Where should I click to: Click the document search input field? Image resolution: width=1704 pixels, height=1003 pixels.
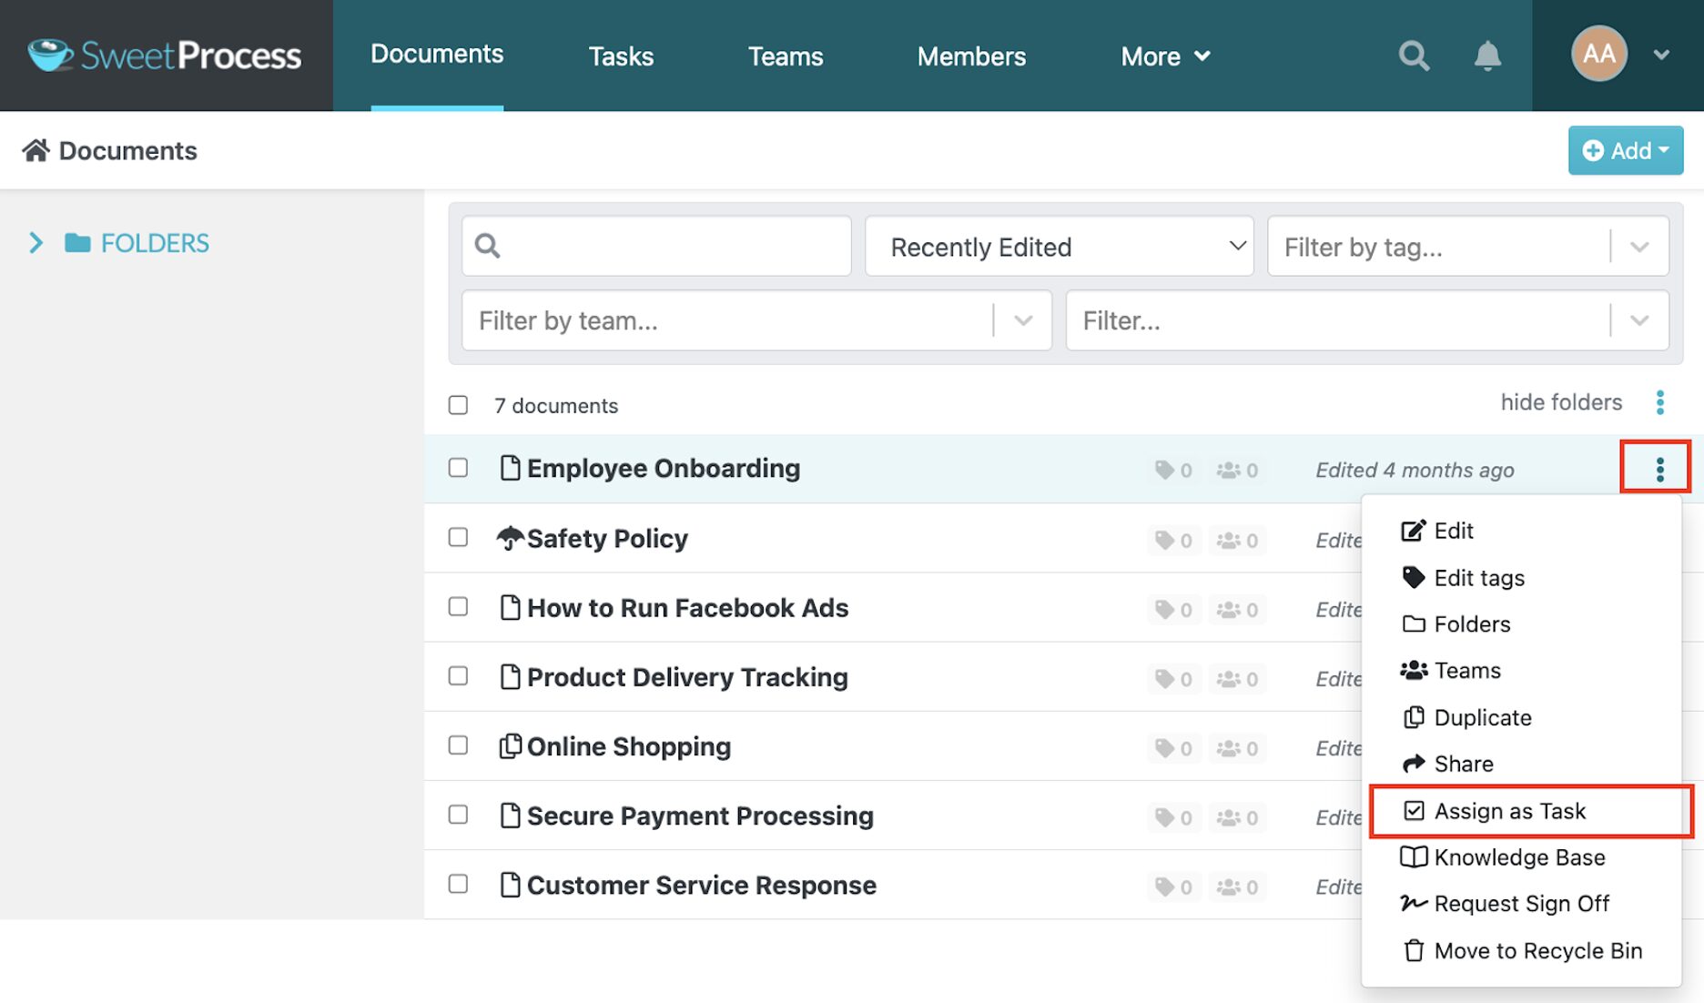[656, 246]
